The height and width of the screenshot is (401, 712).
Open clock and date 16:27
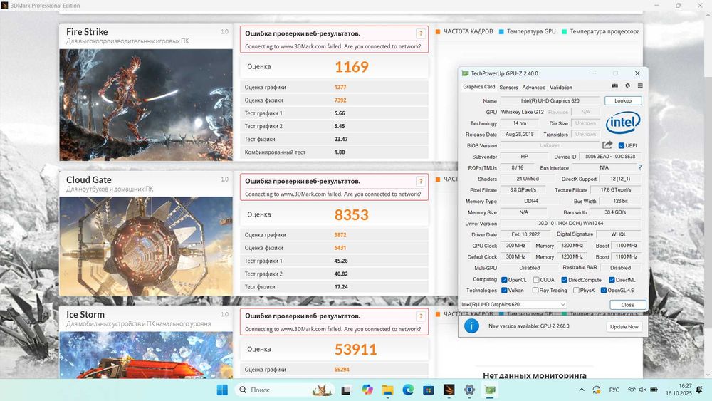[679, 390]
